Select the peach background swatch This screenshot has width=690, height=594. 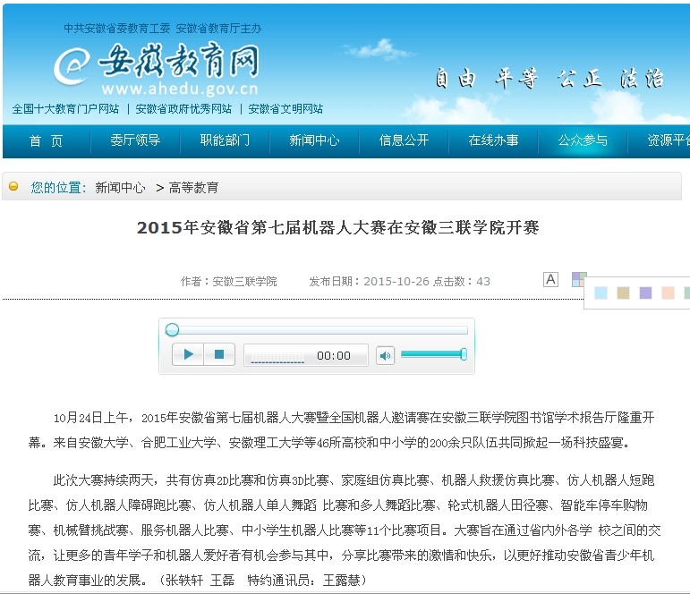click(x=668, y=293)
